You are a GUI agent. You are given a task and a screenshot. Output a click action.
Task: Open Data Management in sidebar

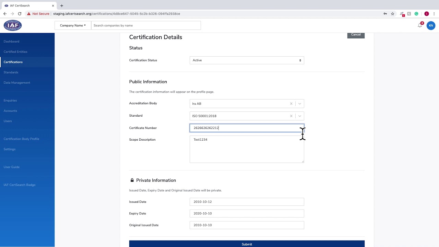click(x=17, y=83)
